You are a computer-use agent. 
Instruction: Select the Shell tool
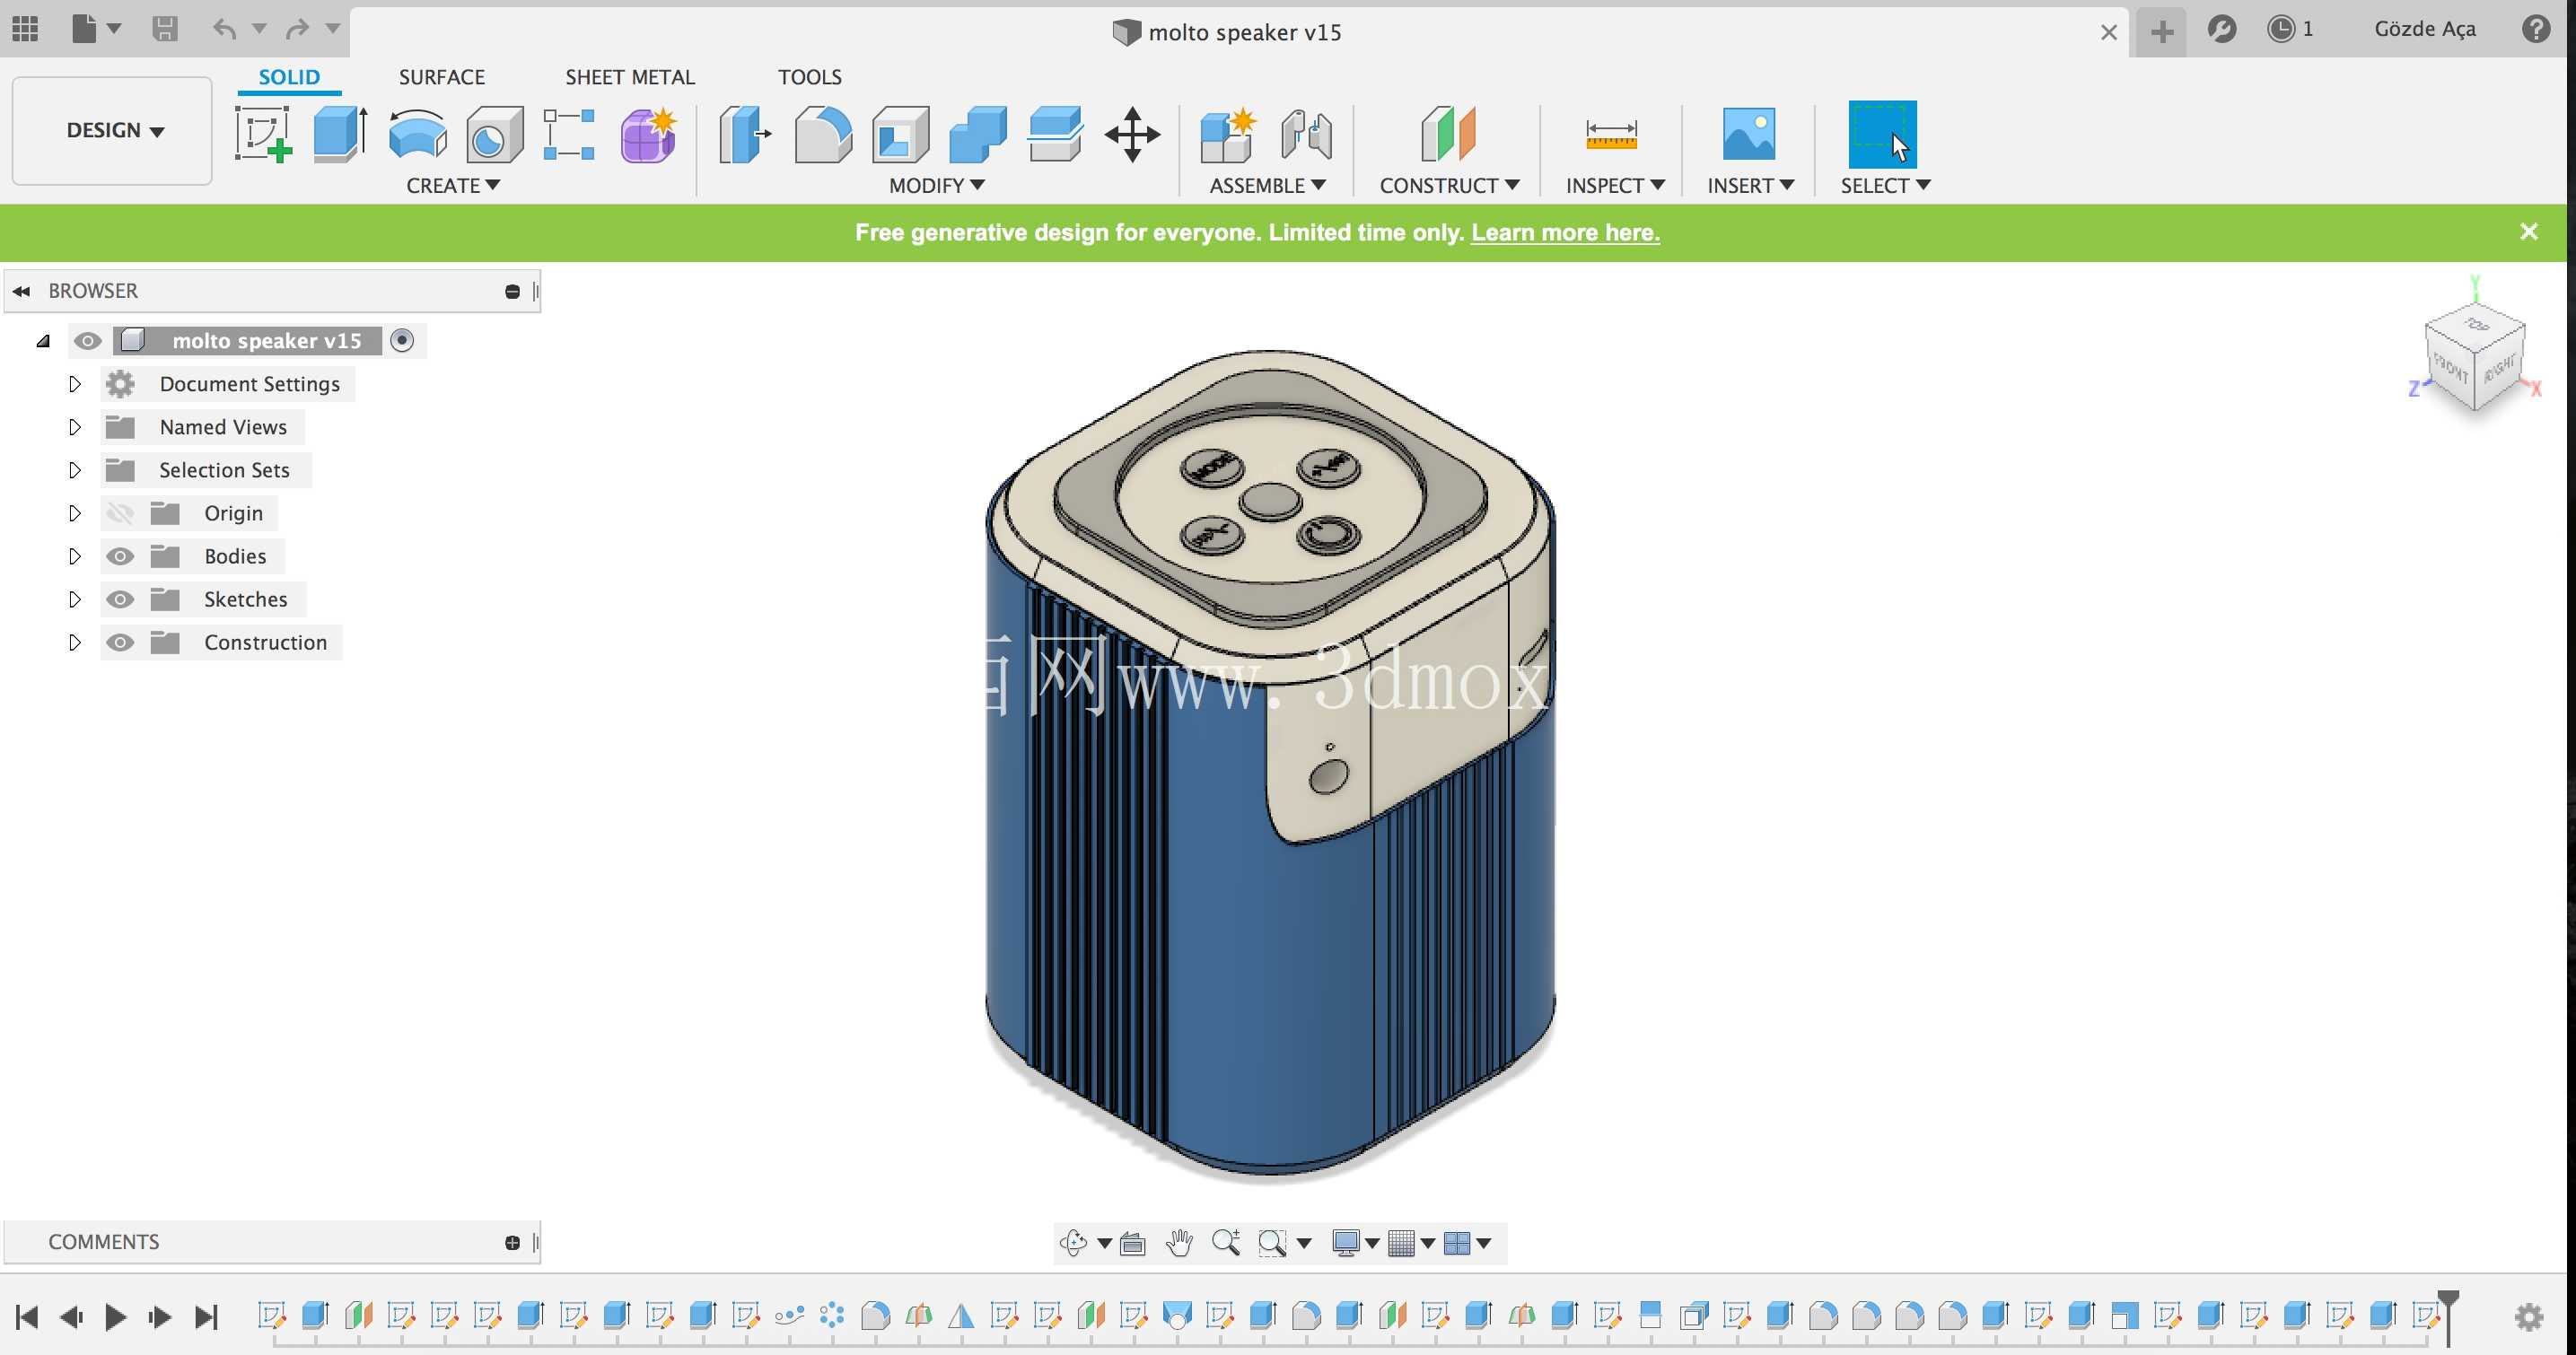(900, 134)
